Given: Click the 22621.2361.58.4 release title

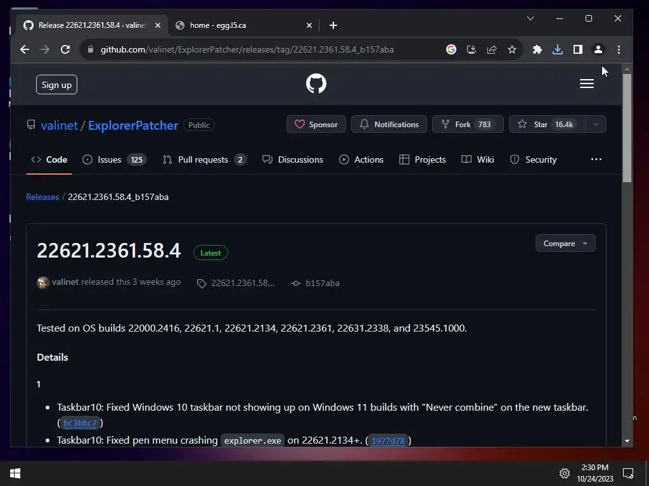Looking at the screenshot, I should [109, 251].
